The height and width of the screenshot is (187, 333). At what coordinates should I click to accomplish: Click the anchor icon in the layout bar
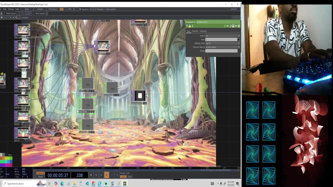pyautogui.click(x=2, y=13)
